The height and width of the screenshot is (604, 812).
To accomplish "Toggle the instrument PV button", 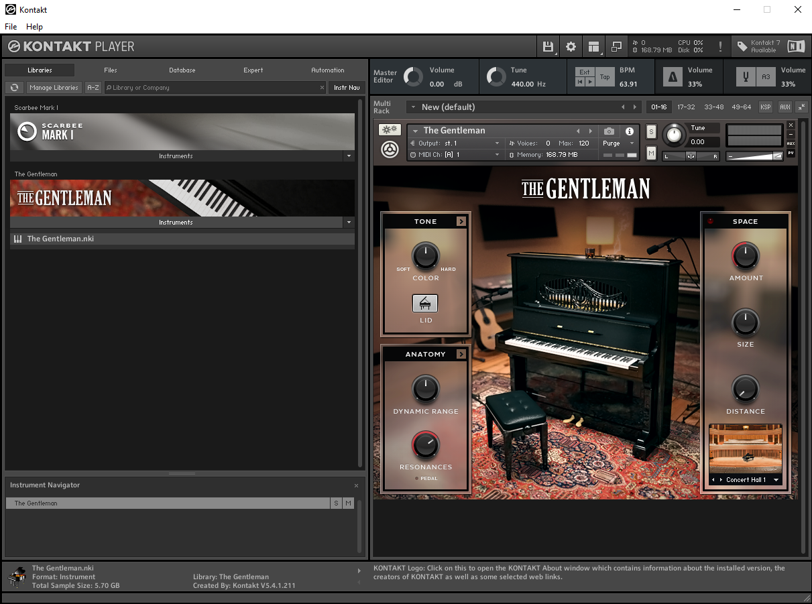I will tap(791, 153).
